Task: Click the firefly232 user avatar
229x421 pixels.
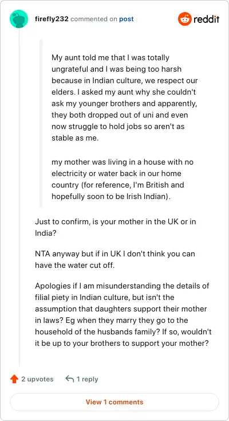Action: point(19,19)
